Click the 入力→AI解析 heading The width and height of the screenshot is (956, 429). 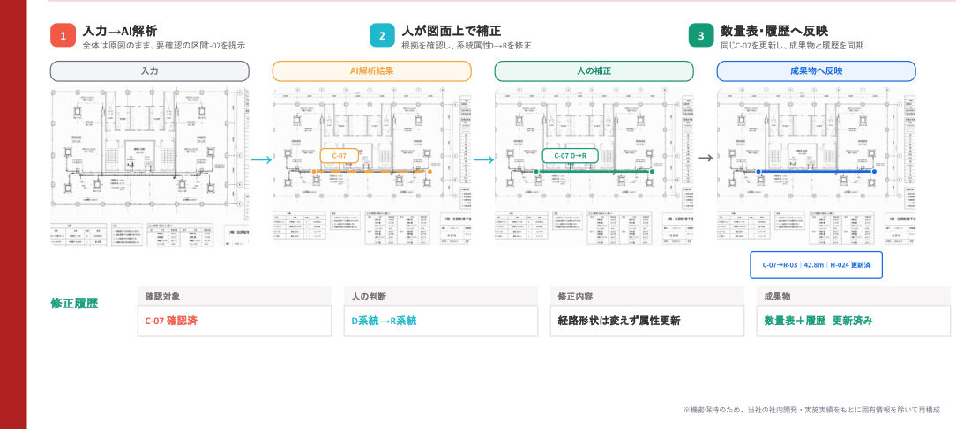pos(120,31)
